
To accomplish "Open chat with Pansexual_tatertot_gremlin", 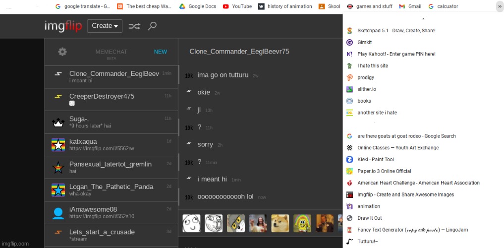I will (111, 167).
